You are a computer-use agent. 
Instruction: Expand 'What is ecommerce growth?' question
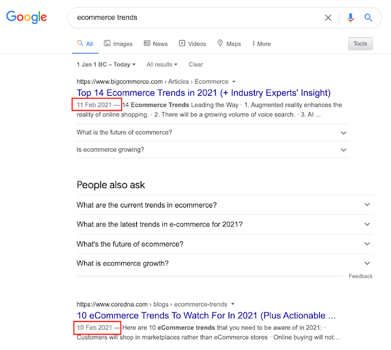(x=224, y=263)
